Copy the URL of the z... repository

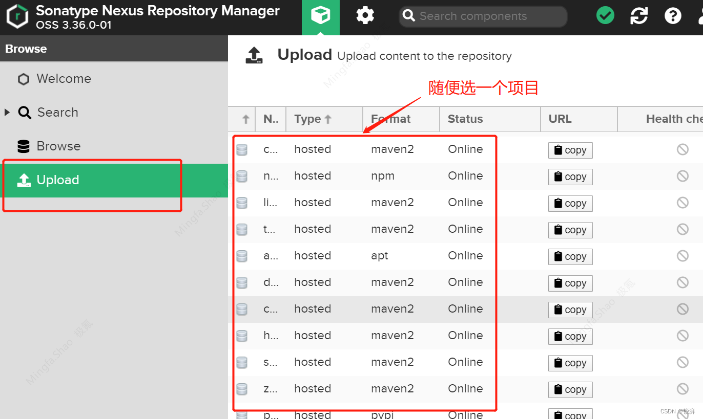coord(570,390)
